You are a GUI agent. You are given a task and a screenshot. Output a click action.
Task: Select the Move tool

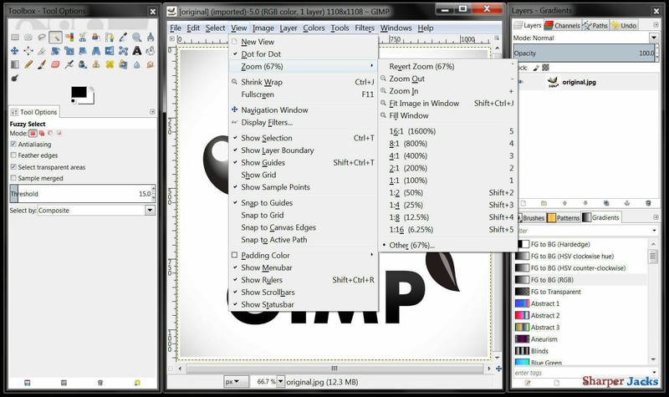[15, 51]
